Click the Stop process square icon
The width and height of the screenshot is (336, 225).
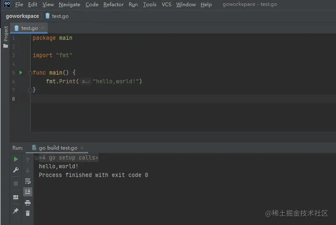[x=16, y=183]
